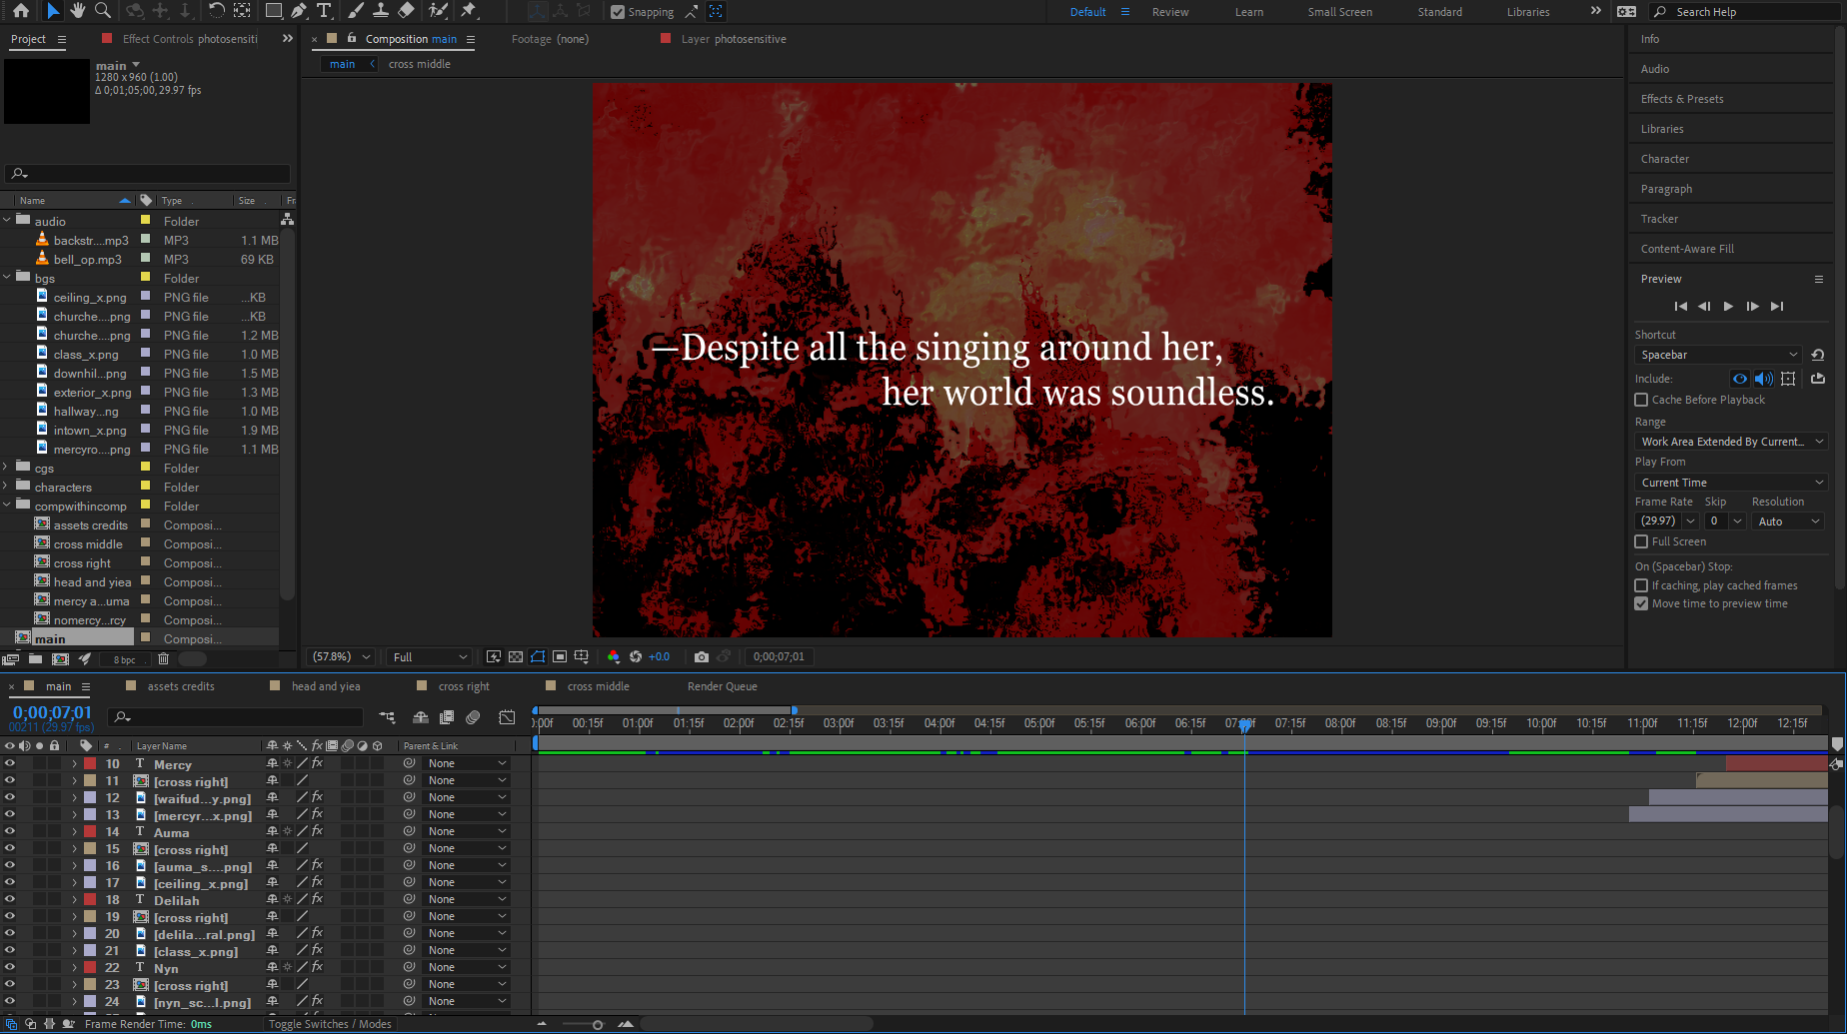Take a snapshot with the camera icon

(702, 656)
